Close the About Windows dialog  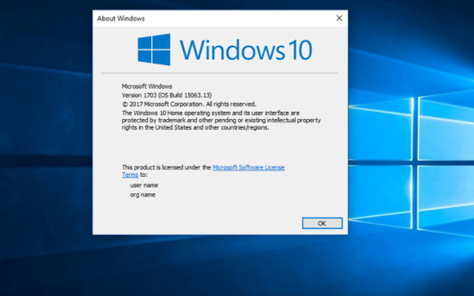339,18
